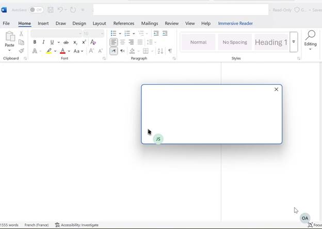The width and height of the screenshot is (322, 229).
Task: Toggle underline formatting
Action: coord(52,42)
